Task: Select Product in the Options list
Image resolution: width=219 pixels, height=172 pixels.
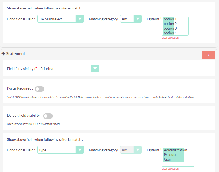Action: pos(170,155)
